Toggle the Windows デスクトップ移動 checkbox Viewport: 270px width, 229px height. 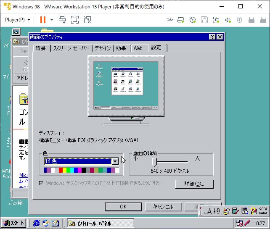pyautogui.click(x=41, y=183)
